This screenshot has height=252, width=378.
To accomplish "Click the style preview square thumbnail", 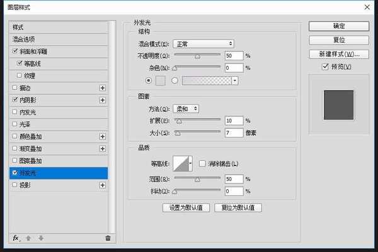I will (338, 105).
